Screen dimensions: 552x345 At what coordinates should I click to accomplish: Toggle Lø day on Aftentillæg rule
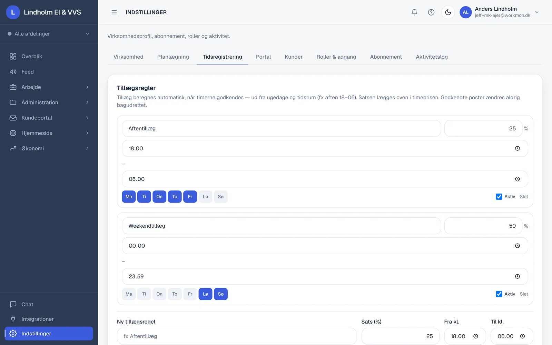(205, 197)
